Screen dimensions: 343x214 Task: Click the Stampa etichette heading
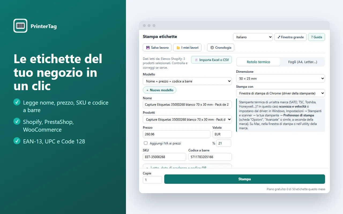point(160,37)
